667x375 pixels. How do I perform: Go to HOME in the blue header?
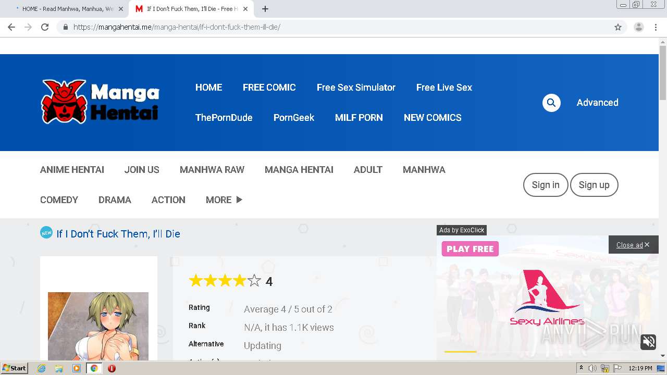(208, 87)
